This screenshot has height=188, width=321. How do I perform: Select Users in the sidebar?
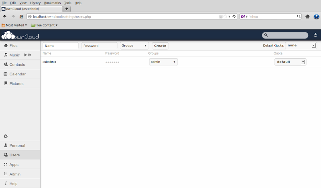pos(20,155)
